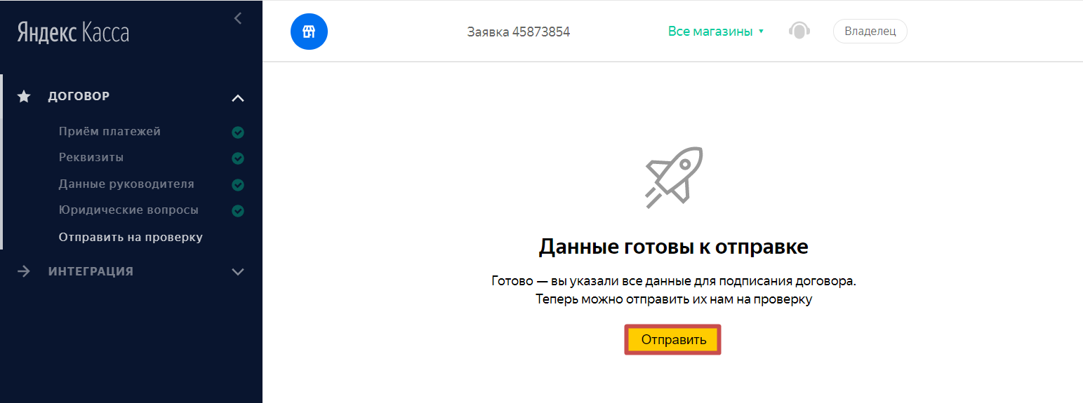This screenshot has width=1083, height=403.
Task: Open the Все магазины dropdown
Action: click(716, 32)
